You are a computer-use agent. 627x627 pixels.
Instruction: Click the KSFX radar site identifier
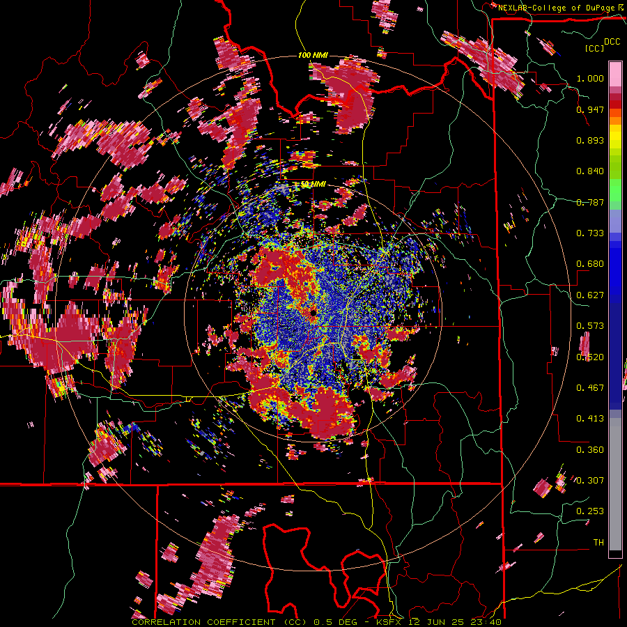click(389, 622)
